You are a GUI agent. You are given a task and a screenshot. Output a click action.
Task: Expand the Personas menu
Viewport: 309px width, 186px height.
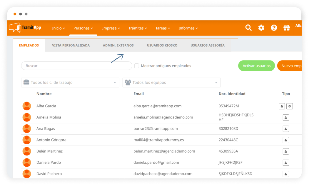83,28
